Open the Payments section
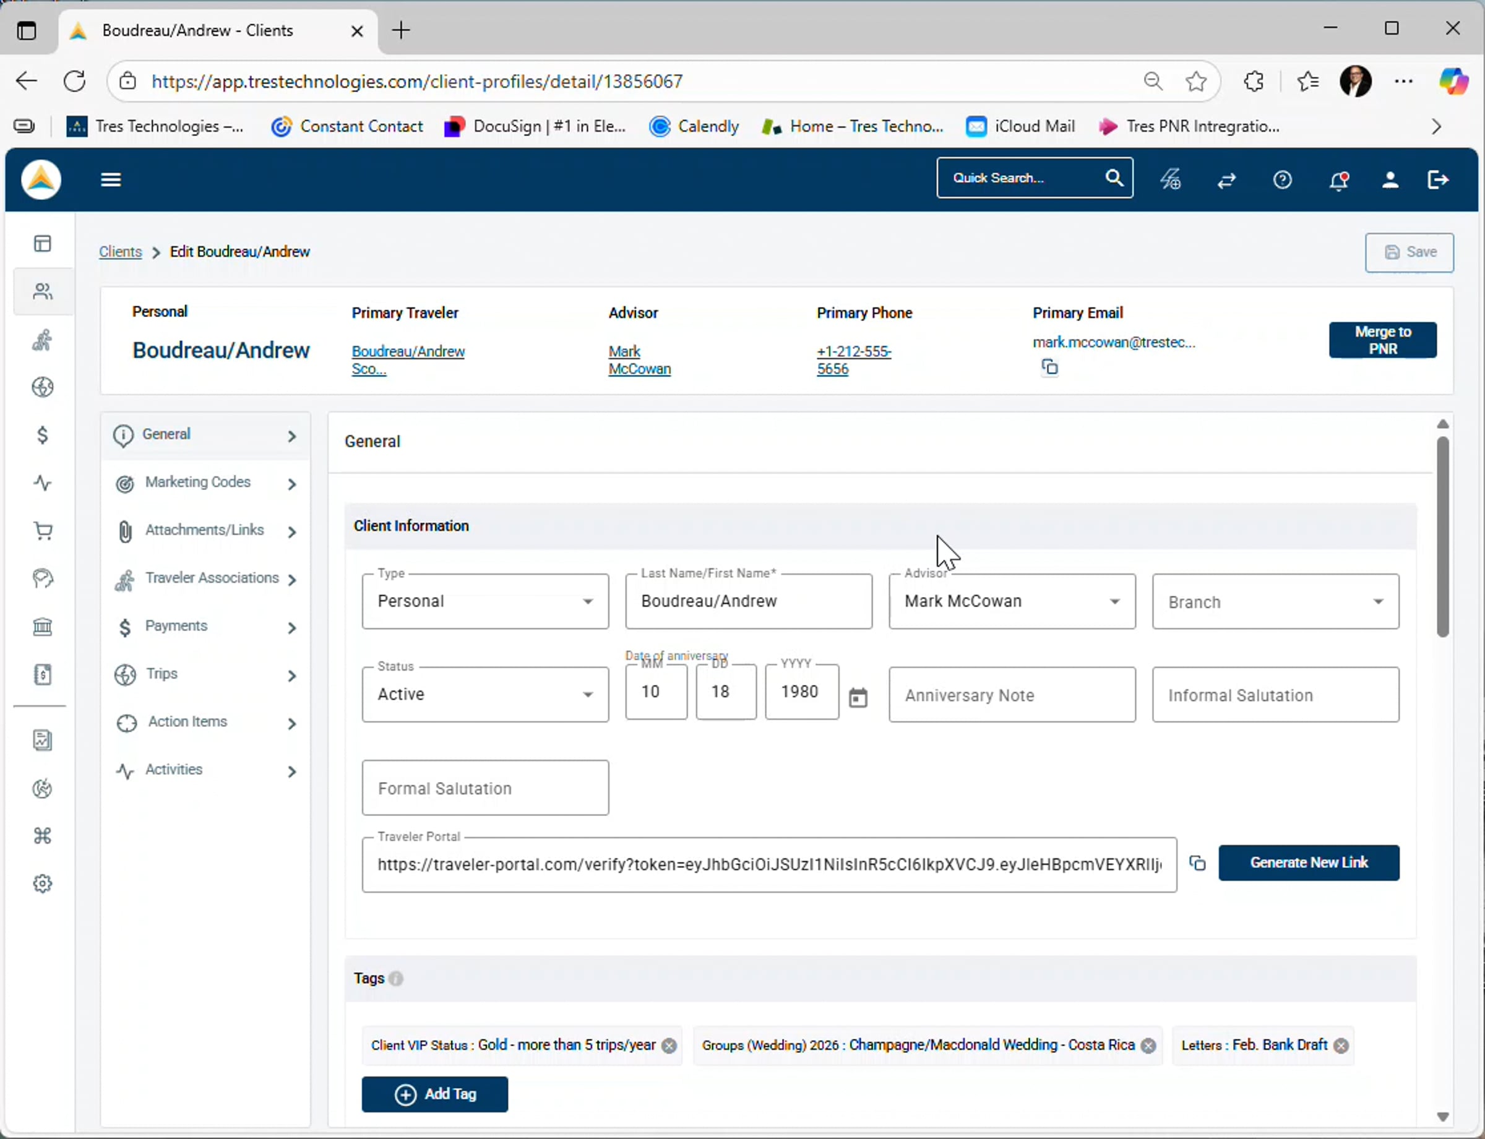Image resolution: width=1485 pixels, height=1139 pixels. click(x=206, y=627)
